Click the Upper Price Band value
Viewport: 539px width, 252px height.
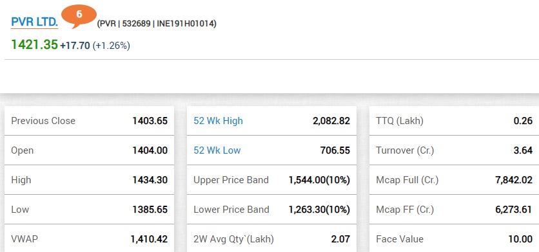tap(319, 180)
